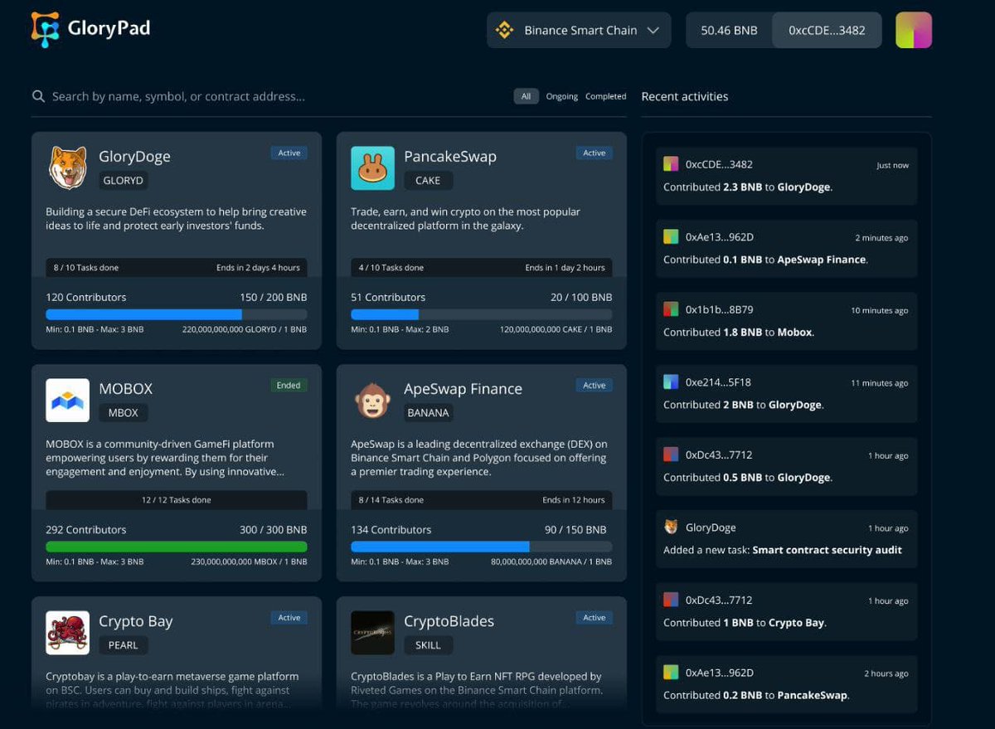
Task: Open the ApeSwap monkey logo
Action: click(x=372, y=401)
